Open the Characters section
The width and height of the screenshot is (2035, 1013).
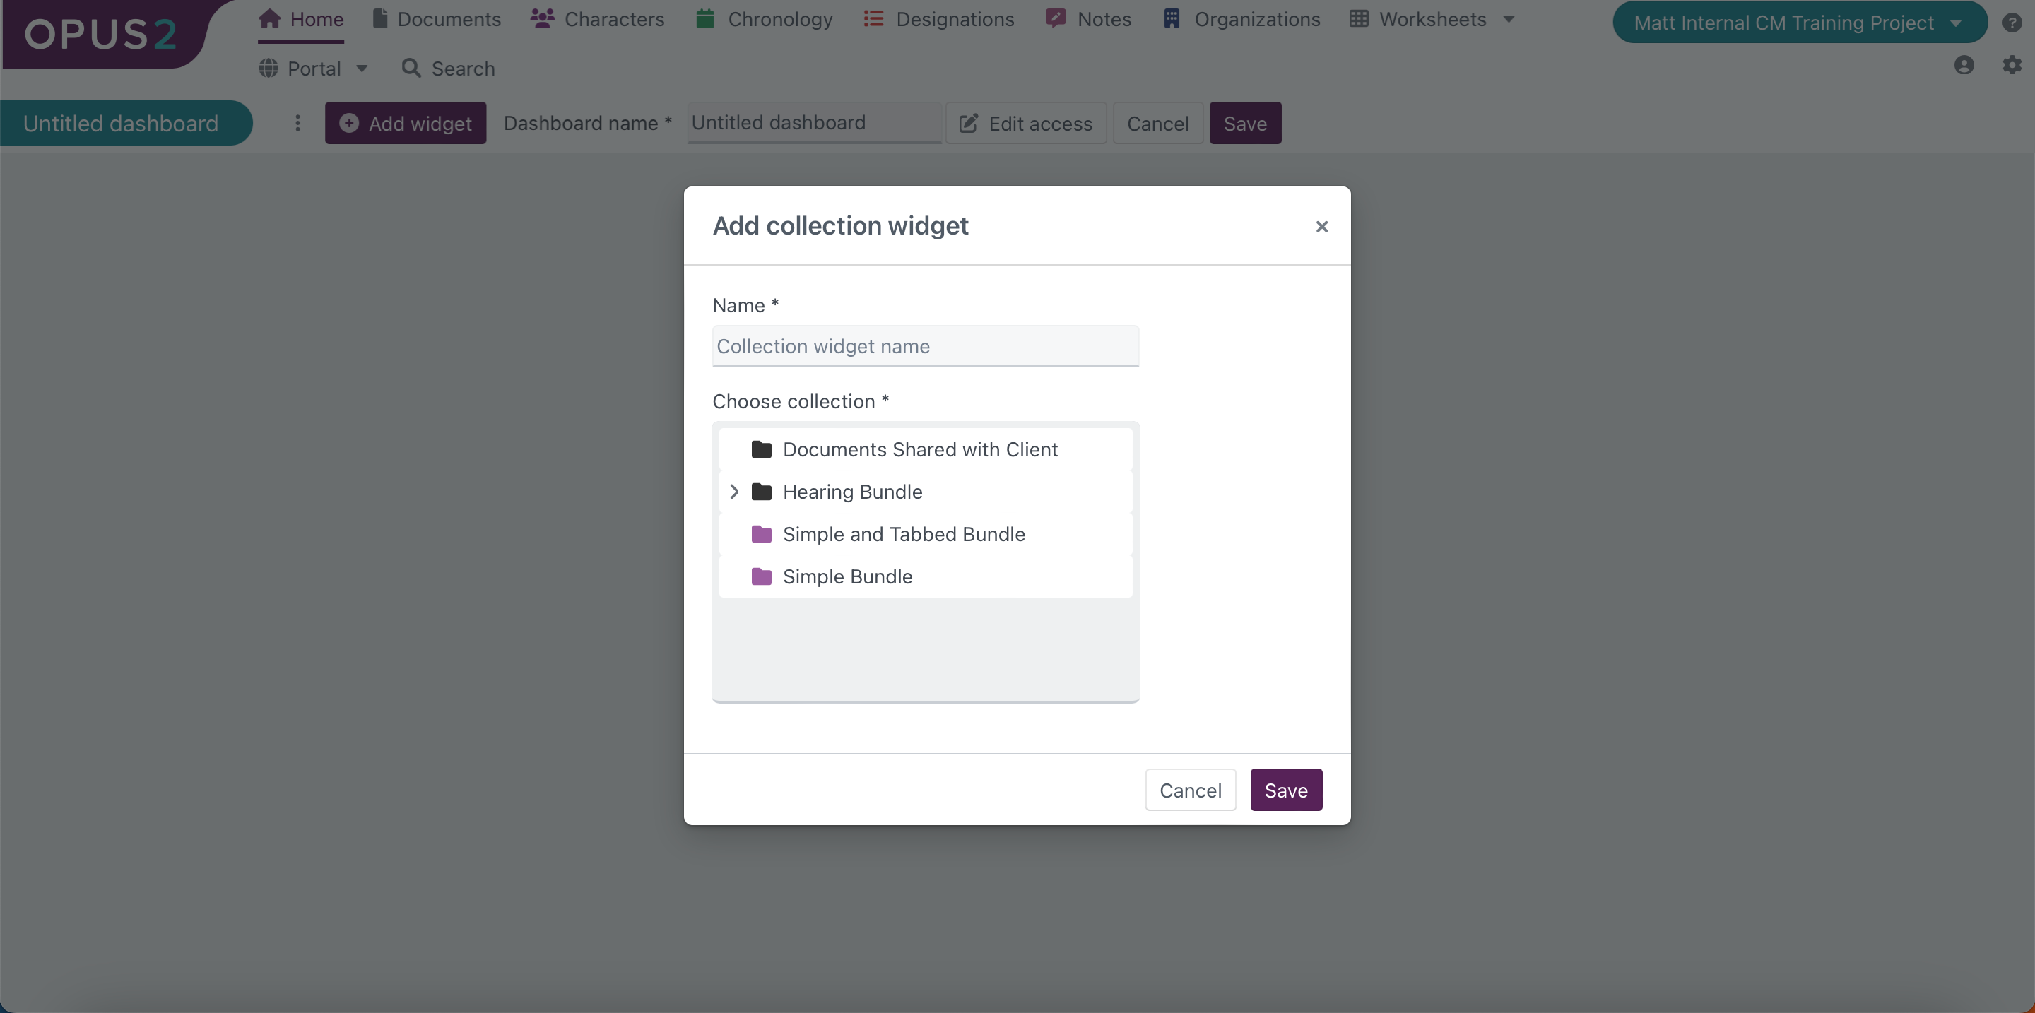tap(596, 19)
